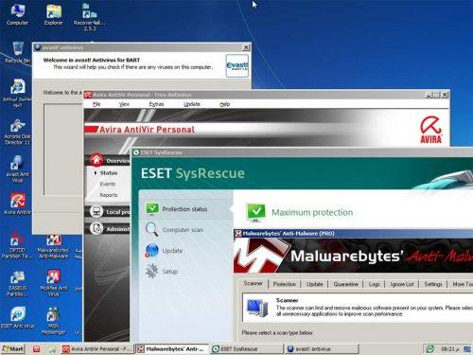Switch to Malwarebytes Logs tab

[374, 284]
